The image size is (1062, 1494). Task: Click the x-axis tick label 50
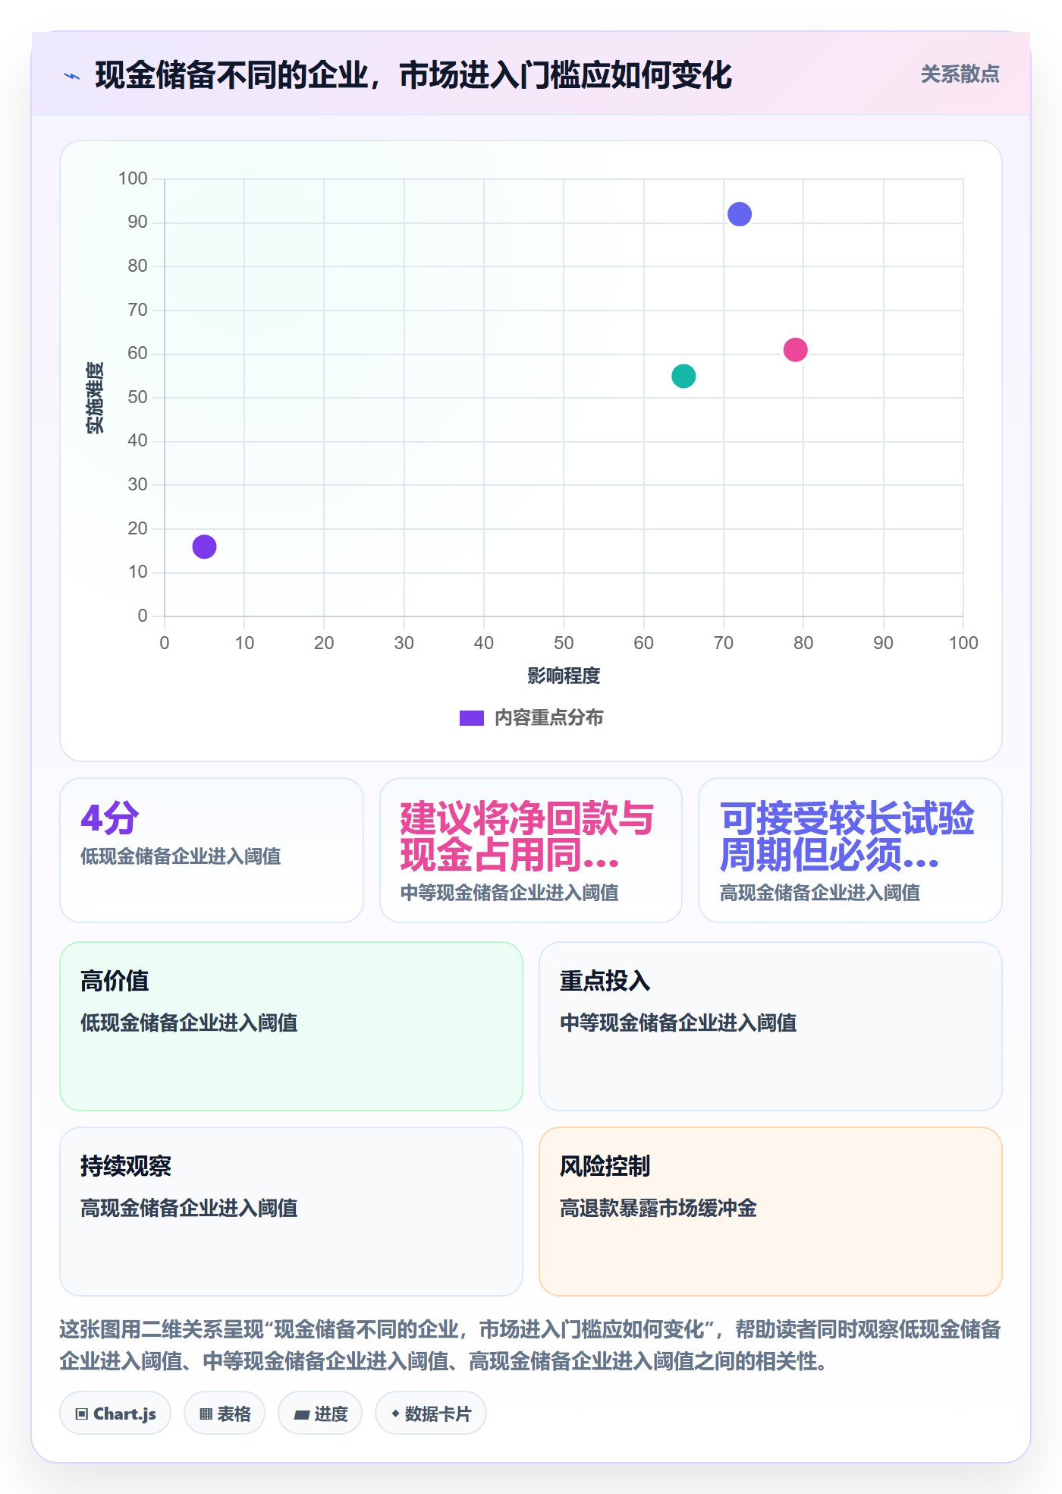tap(564, 643)
